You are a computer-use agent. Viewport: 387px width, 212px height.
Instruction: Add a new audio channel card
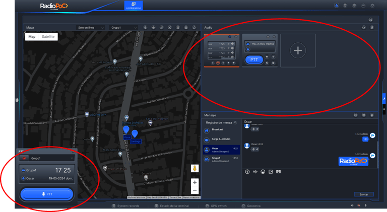coord(298,50)
